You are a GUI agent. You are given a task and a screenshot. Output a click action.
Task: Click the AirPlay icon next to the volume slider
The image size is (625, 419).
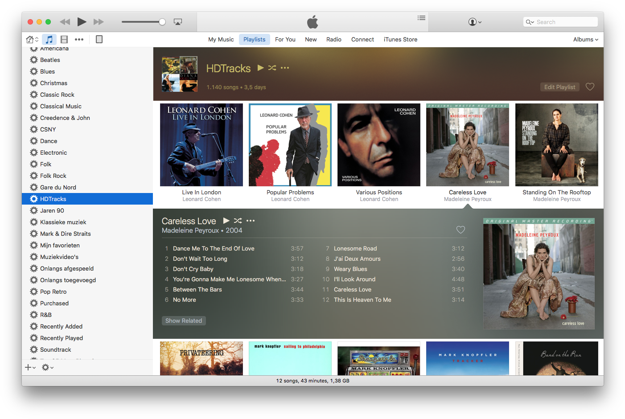point(177,21)
